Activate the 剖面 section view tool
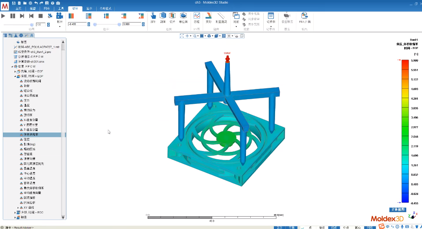 pyautogui.click(x=163, y=18)
